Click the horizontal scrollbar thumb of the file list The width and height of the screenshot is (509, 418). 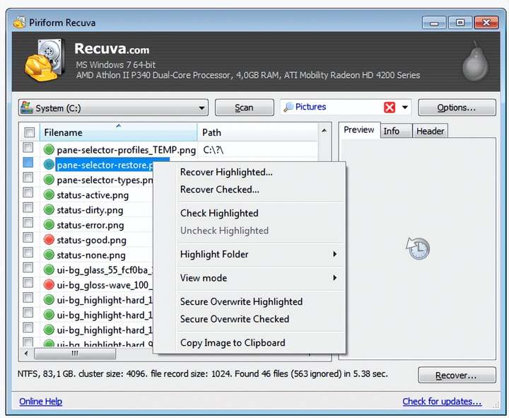75,354
